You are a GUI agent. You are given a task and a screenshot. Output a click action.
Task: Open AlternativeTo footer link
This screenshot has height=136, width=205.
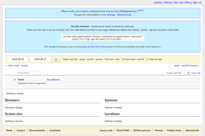pyautogui.click(x=192, y=131)
